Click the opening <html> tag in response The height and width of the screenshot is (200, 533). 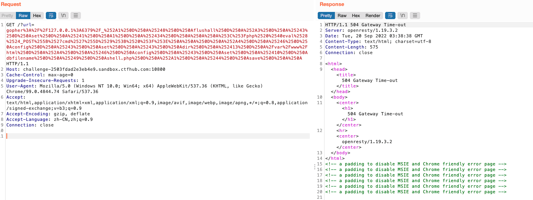334,64
